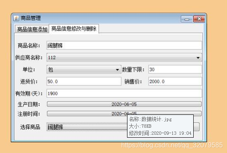
Task: Click the tooltip line 修改时间:2020-09-13 19:04
Action: point(160,133)
